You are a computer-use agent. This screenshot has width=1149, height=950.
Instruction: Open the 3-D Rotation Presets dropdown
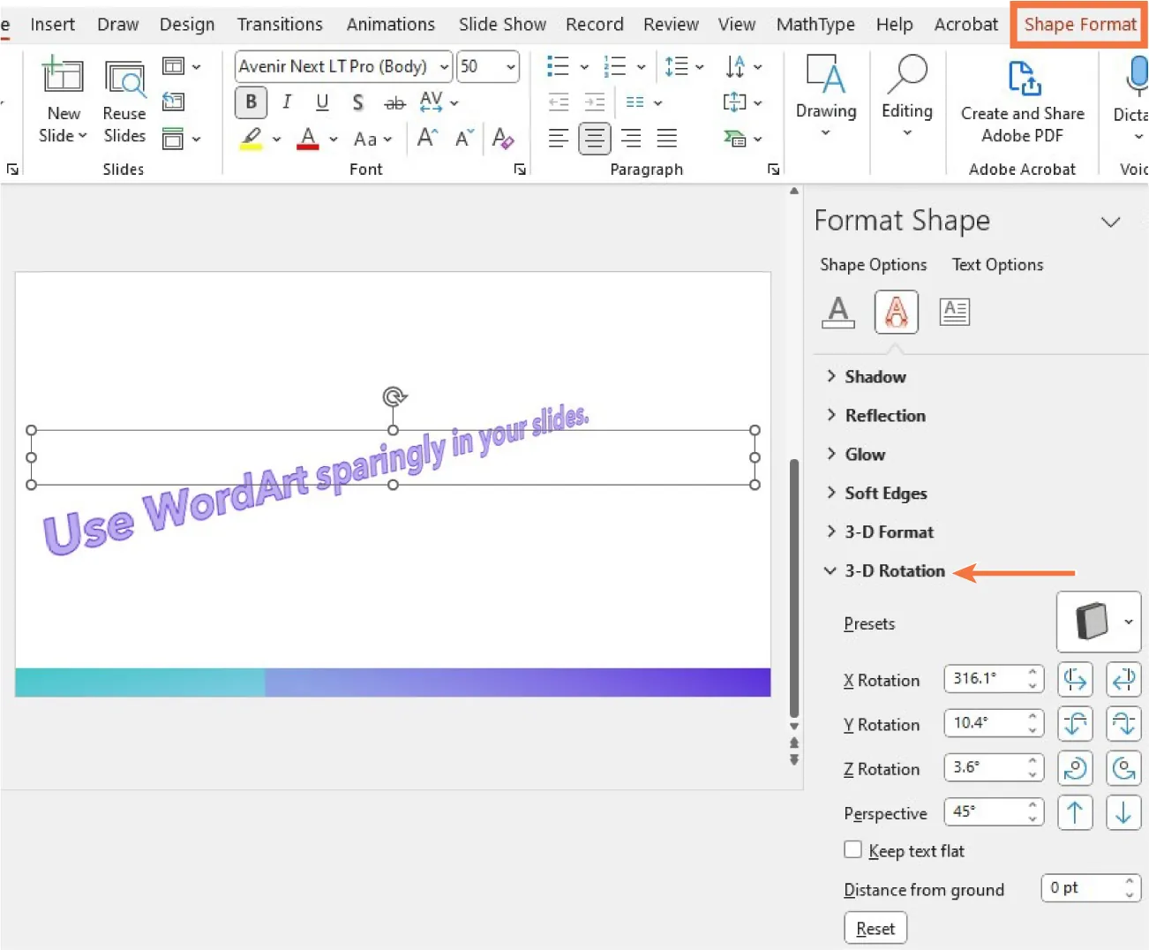tap(1129, 622)
